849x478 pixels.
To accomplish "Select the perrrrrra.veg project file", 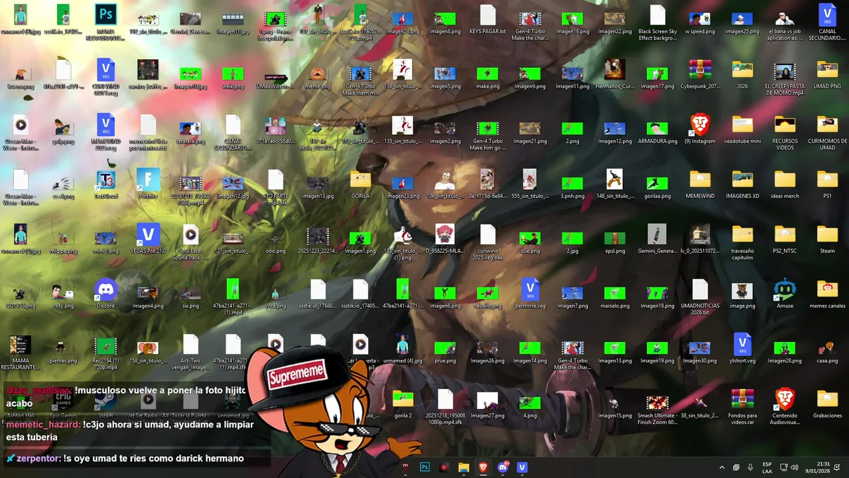I will pyautogui.click(x=530, y=294).
